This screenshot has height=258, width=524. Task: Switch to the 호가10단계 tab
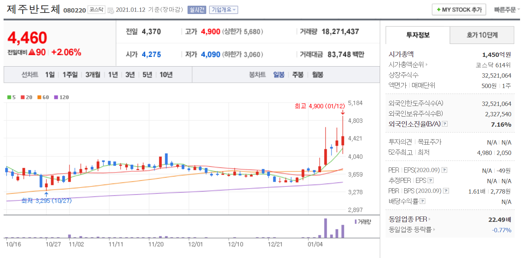coord(482,35)
